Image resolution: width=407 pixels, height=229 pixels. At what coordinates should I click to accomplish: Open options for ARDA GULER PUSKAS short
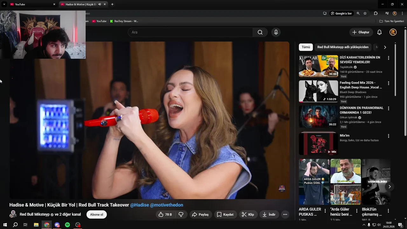click(325, 211)
